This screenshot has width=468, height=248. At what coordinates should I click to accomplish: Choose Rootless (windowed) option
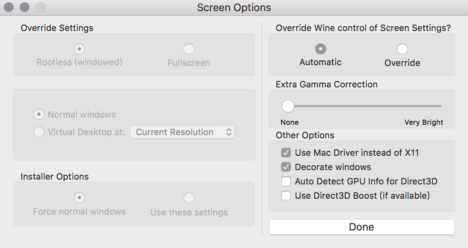79,49
